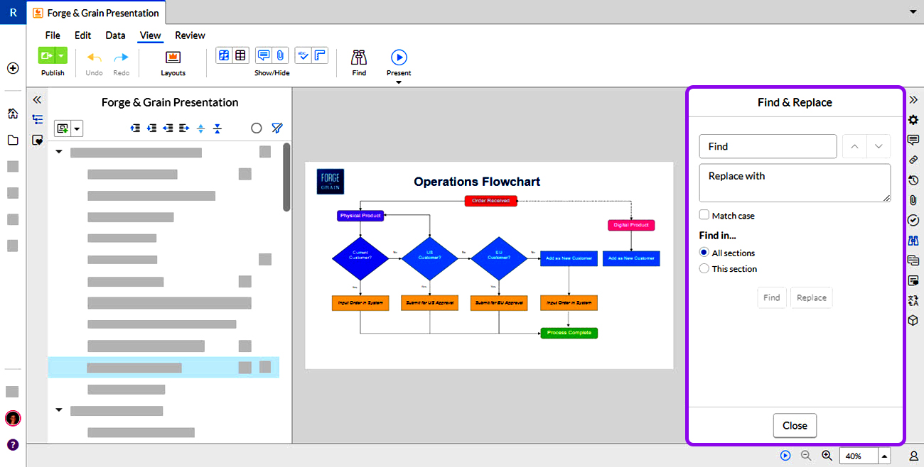Toggle attachments paperclip in Show/Hide
The height and width of the screenshot is (467, 924).
pos(280,55)
